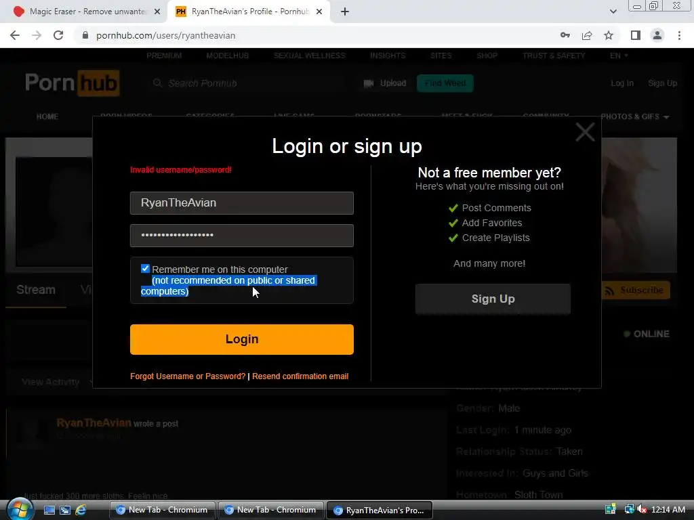Viewport: 694px width, 520px height.
Task: Open the Modelhub top menu item
Action: (228, 56)
